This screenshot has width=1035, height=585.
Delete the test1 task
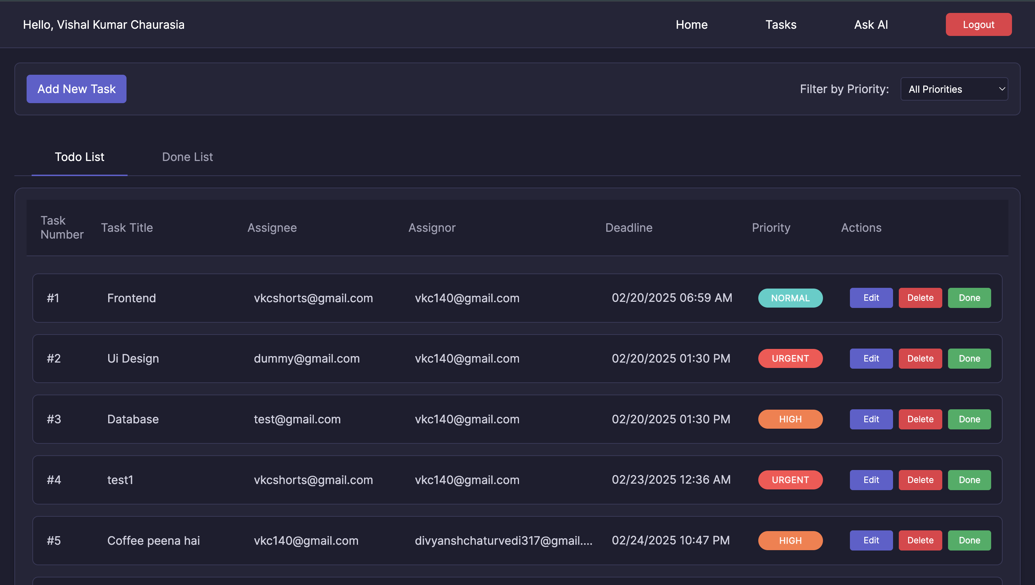pyautogui.click(x=920, y=480)
